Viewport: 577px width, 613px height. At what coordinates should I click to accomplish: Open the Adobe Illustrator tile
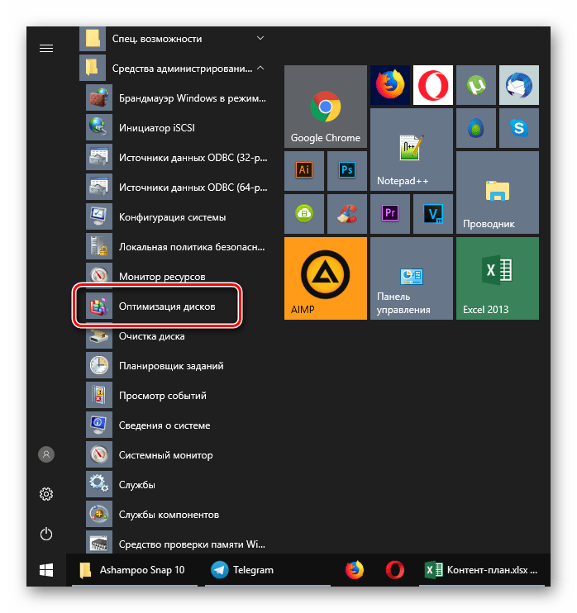tap(304, 171)
